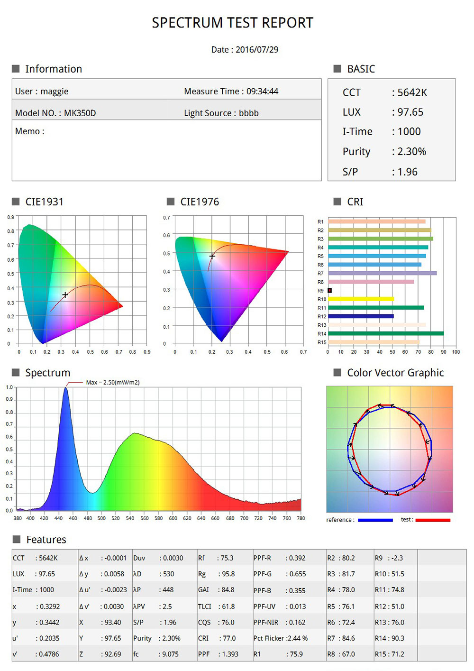The width and height of the screenshot is (474, 671).
Task: Select the CIE1976 chart icon
Action: 171,202
